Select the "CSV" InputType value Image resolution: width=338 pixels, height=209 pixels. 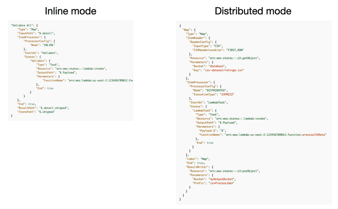[218, 46]
